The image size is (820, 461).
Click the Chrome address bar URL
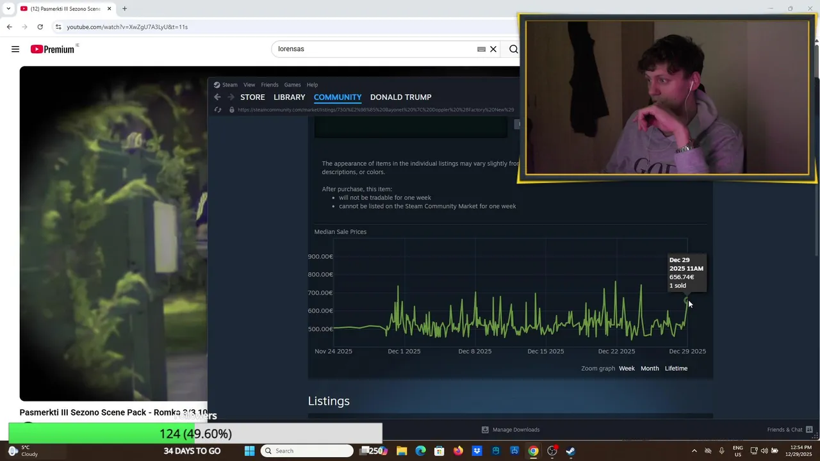pyautogui.click(x=127, y=27)
